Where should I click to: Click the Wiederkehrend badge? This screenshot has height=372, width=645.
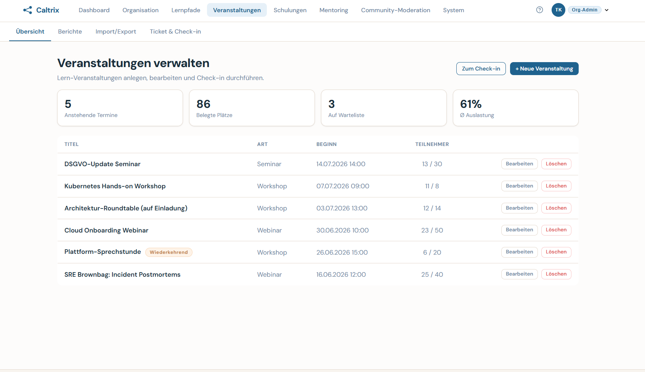(168, 252)
